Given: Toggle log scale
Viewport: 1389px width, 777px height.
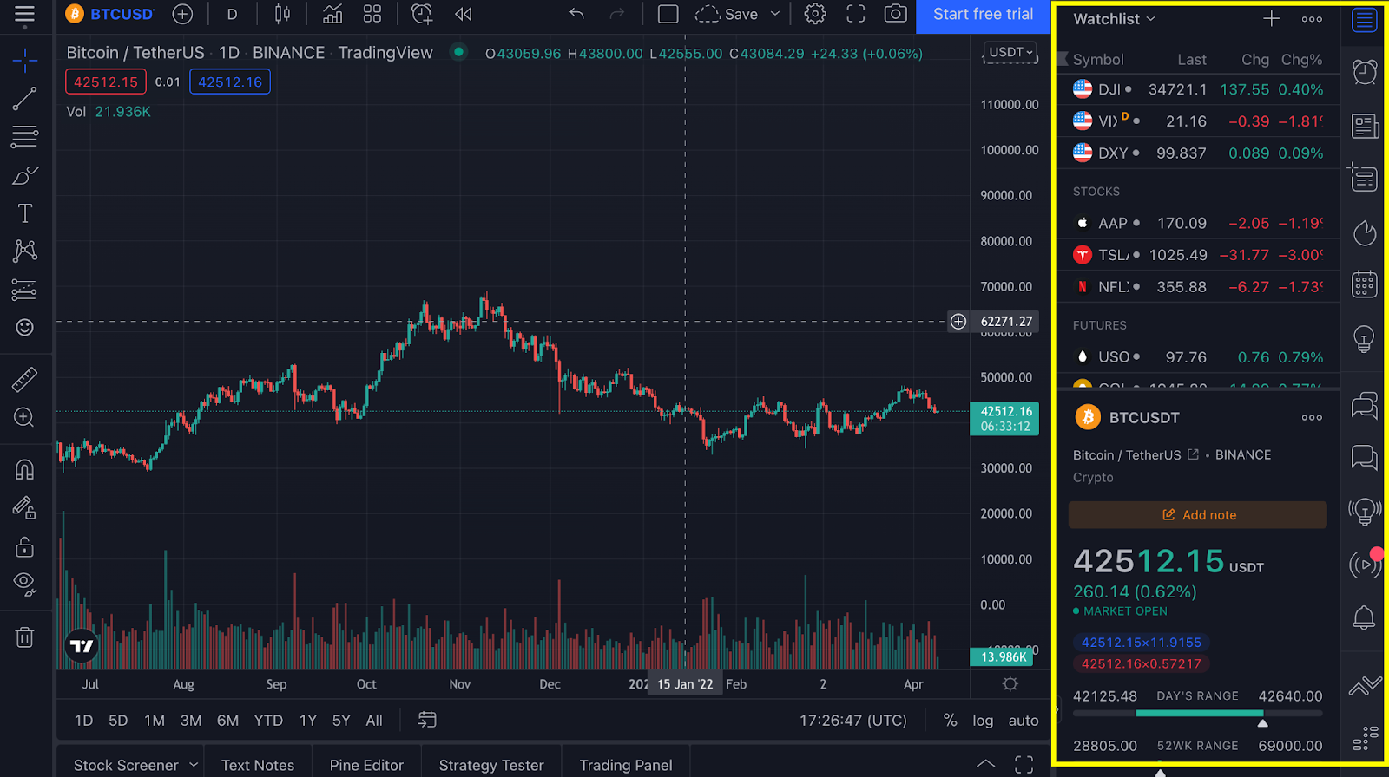Looking at the screenshot, I should pos(983,721).
